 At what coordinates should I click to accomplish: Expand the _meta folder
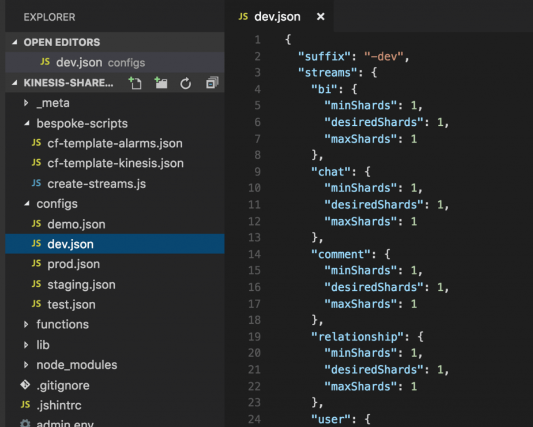27,103
